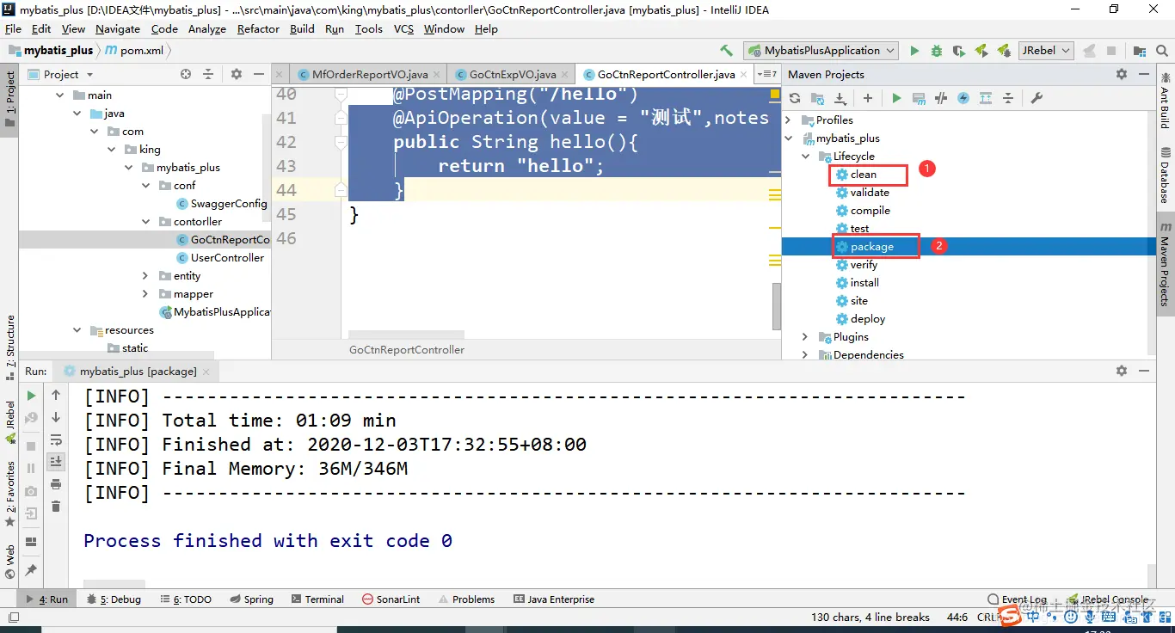Toggle scroll to end in console

tap(56, 462)
